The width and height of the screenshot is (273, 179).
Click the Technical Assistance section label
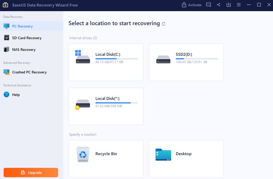[17, 85]
